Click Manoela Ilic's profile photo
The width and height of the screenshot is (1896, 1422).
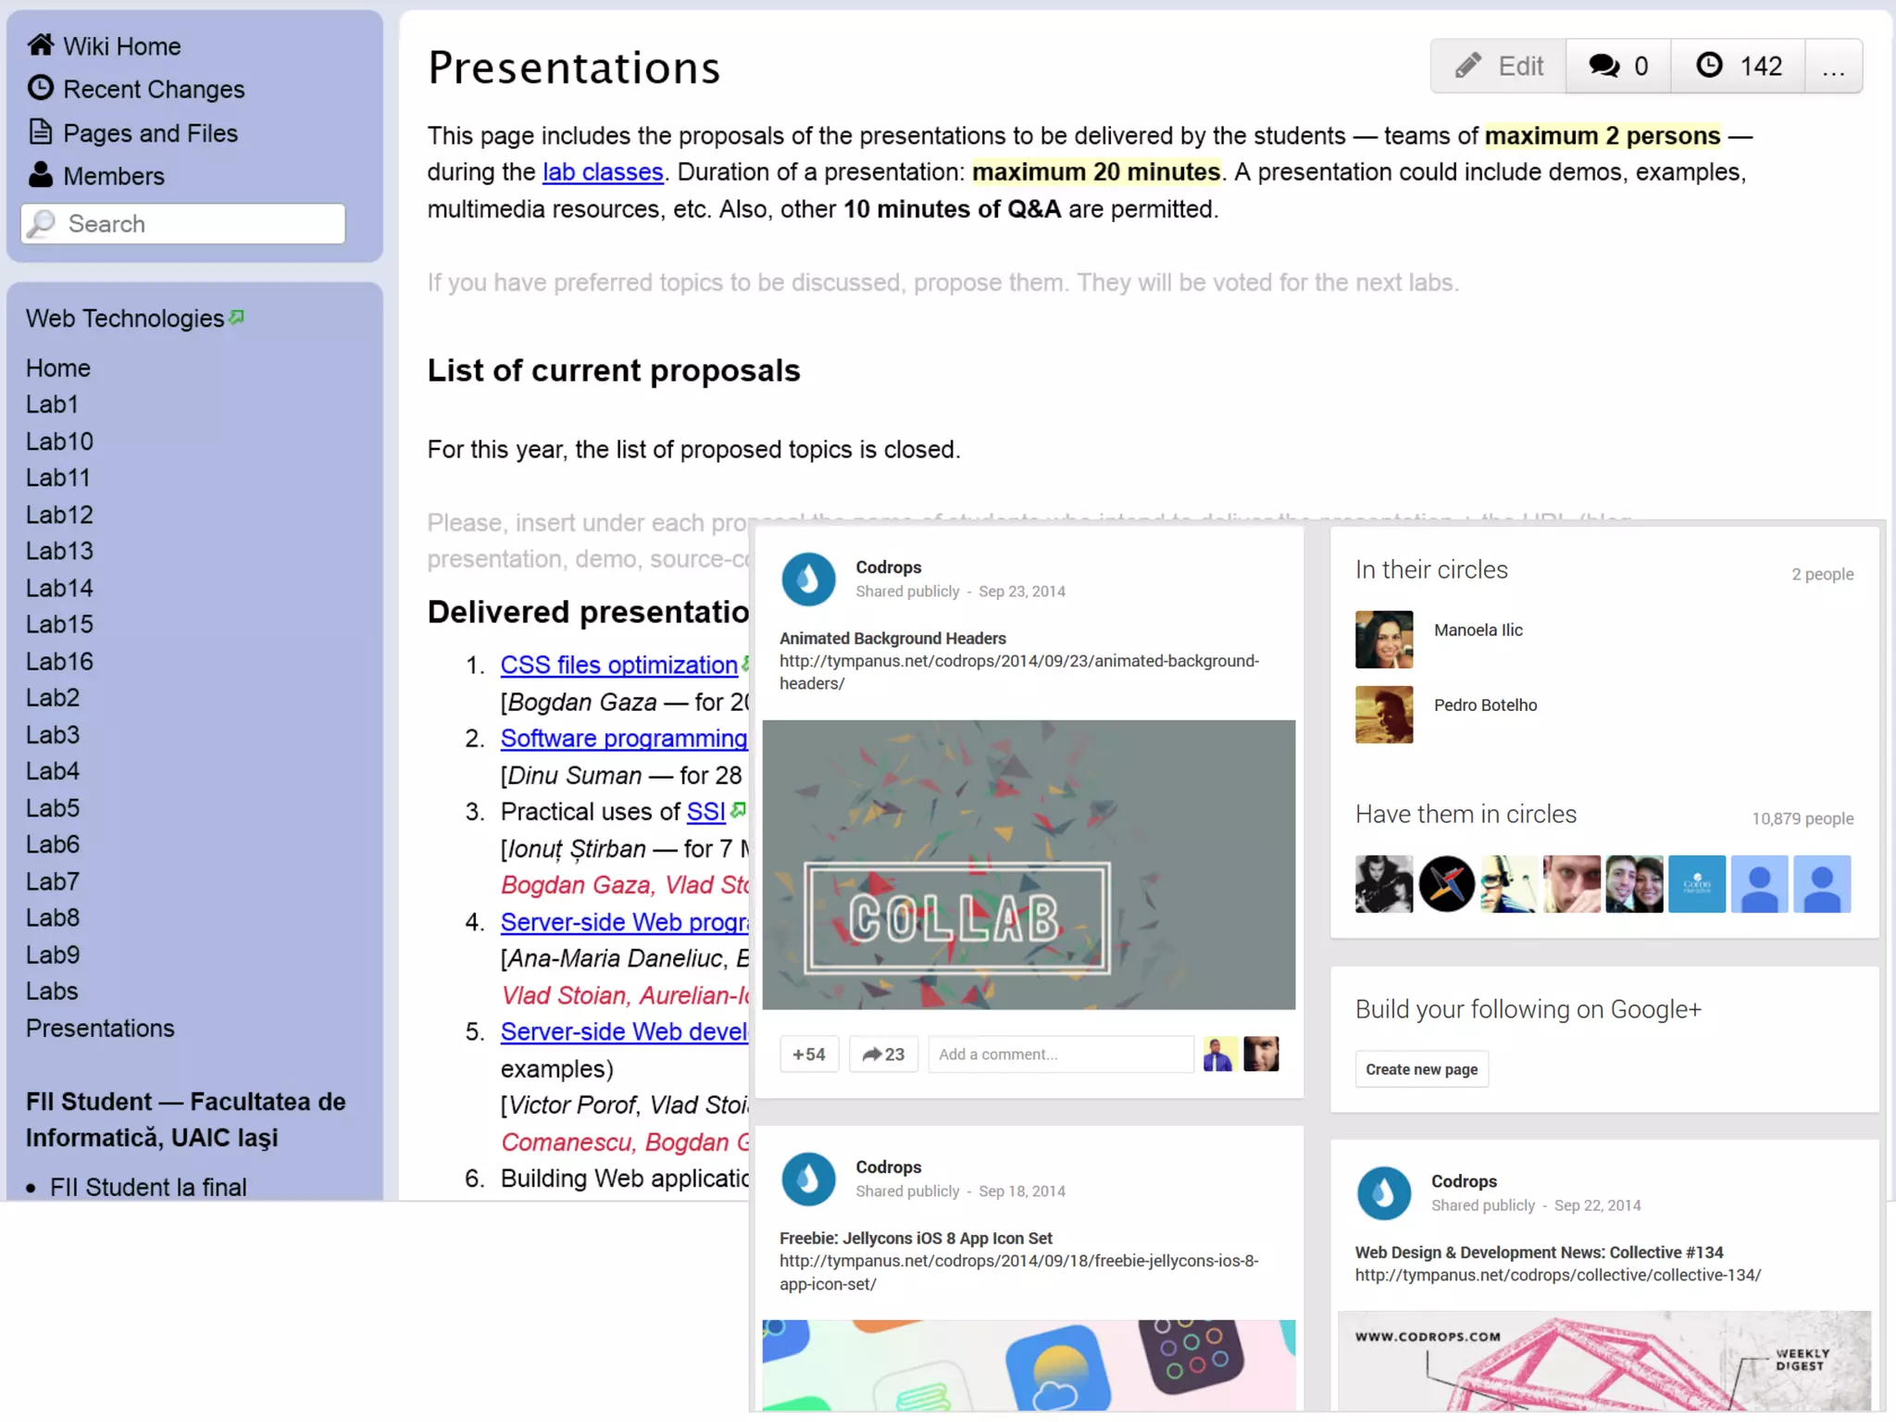(x=1383, y=639)
